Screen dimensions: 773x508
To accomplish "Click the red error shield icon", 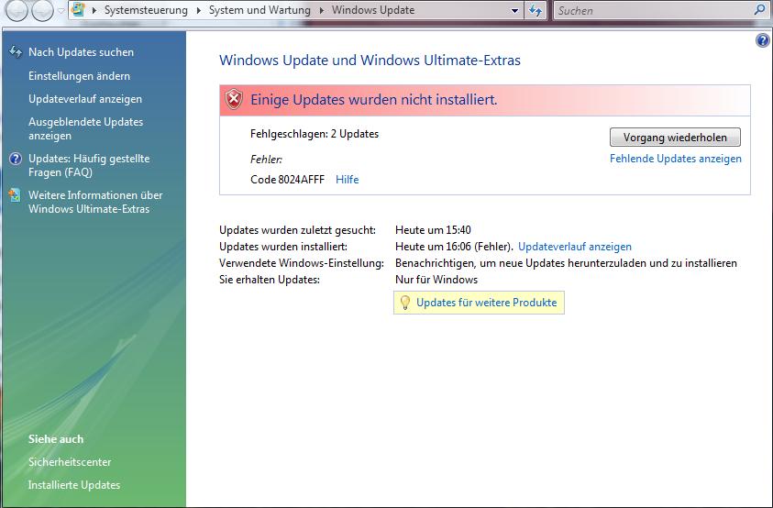I will (234, 99).
